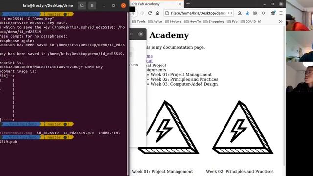This screenshot has height=176, width=313.
Task: Open the COVID-19 bookmarks folder
Action: 251,22
